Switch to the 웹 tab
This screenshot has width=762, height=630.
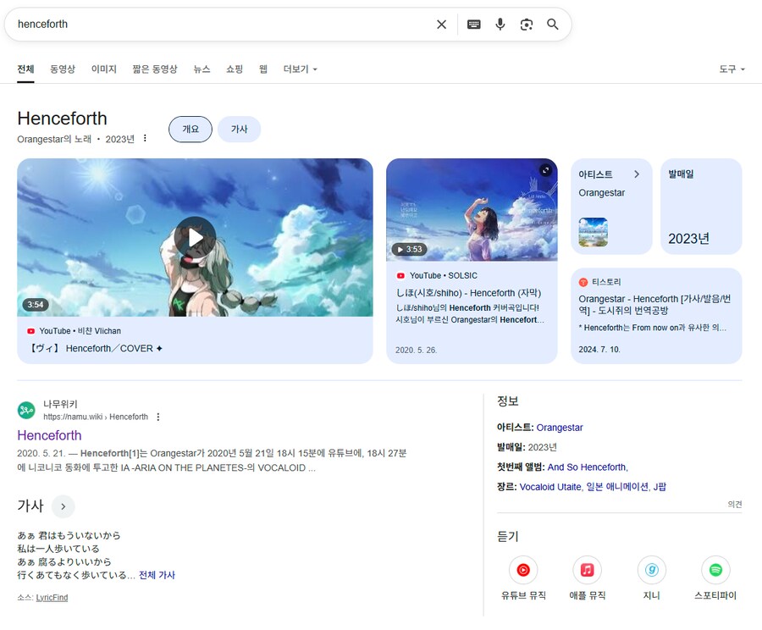pyautogui.click(x=263, y=69)
